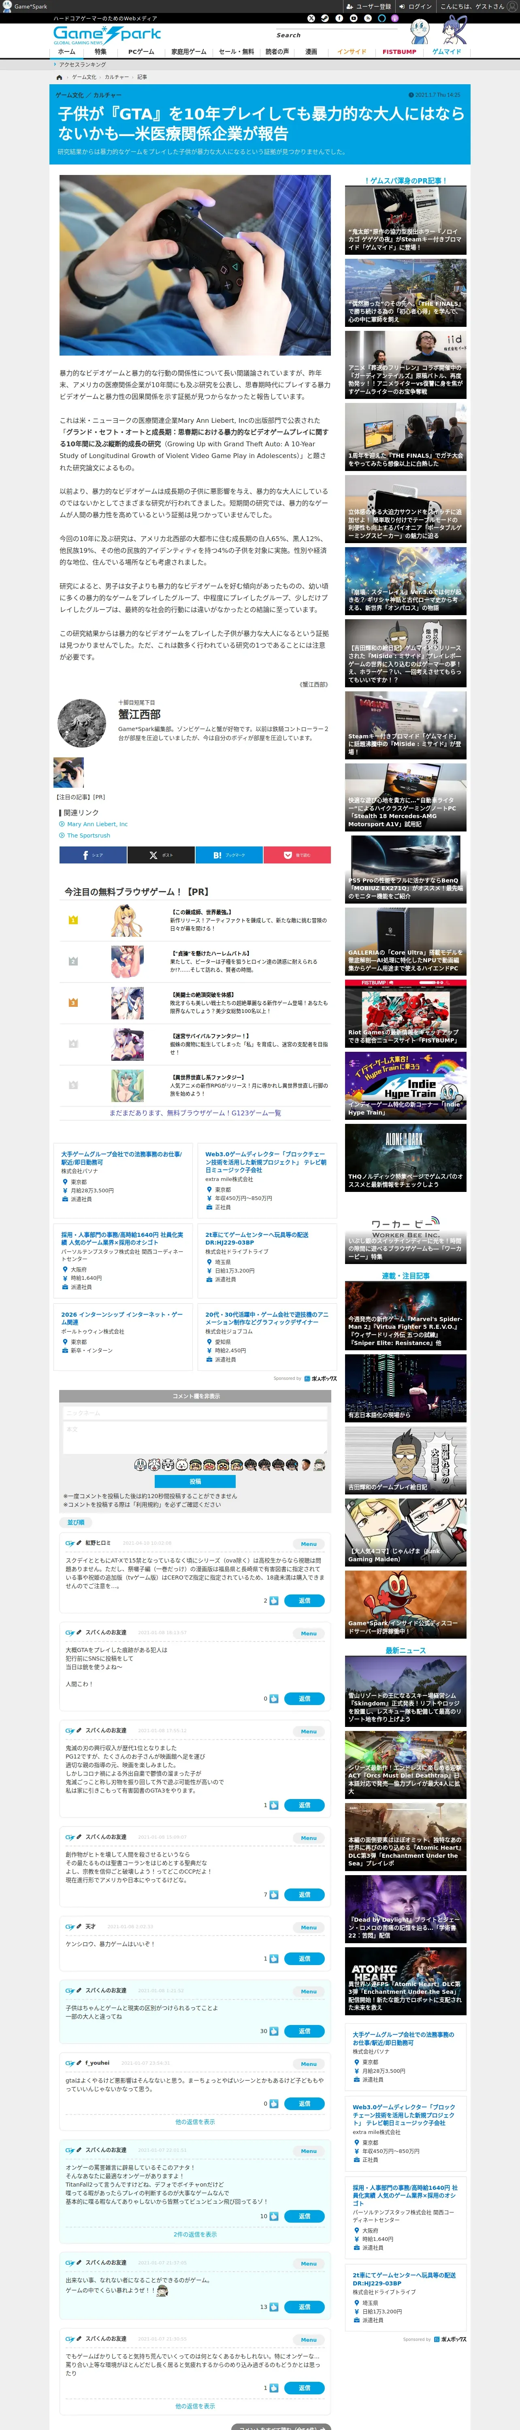Collapse comments with コメント欄を非表示 bar
Viewport: 520px width, 2430px height.
tap(195, 1396)
